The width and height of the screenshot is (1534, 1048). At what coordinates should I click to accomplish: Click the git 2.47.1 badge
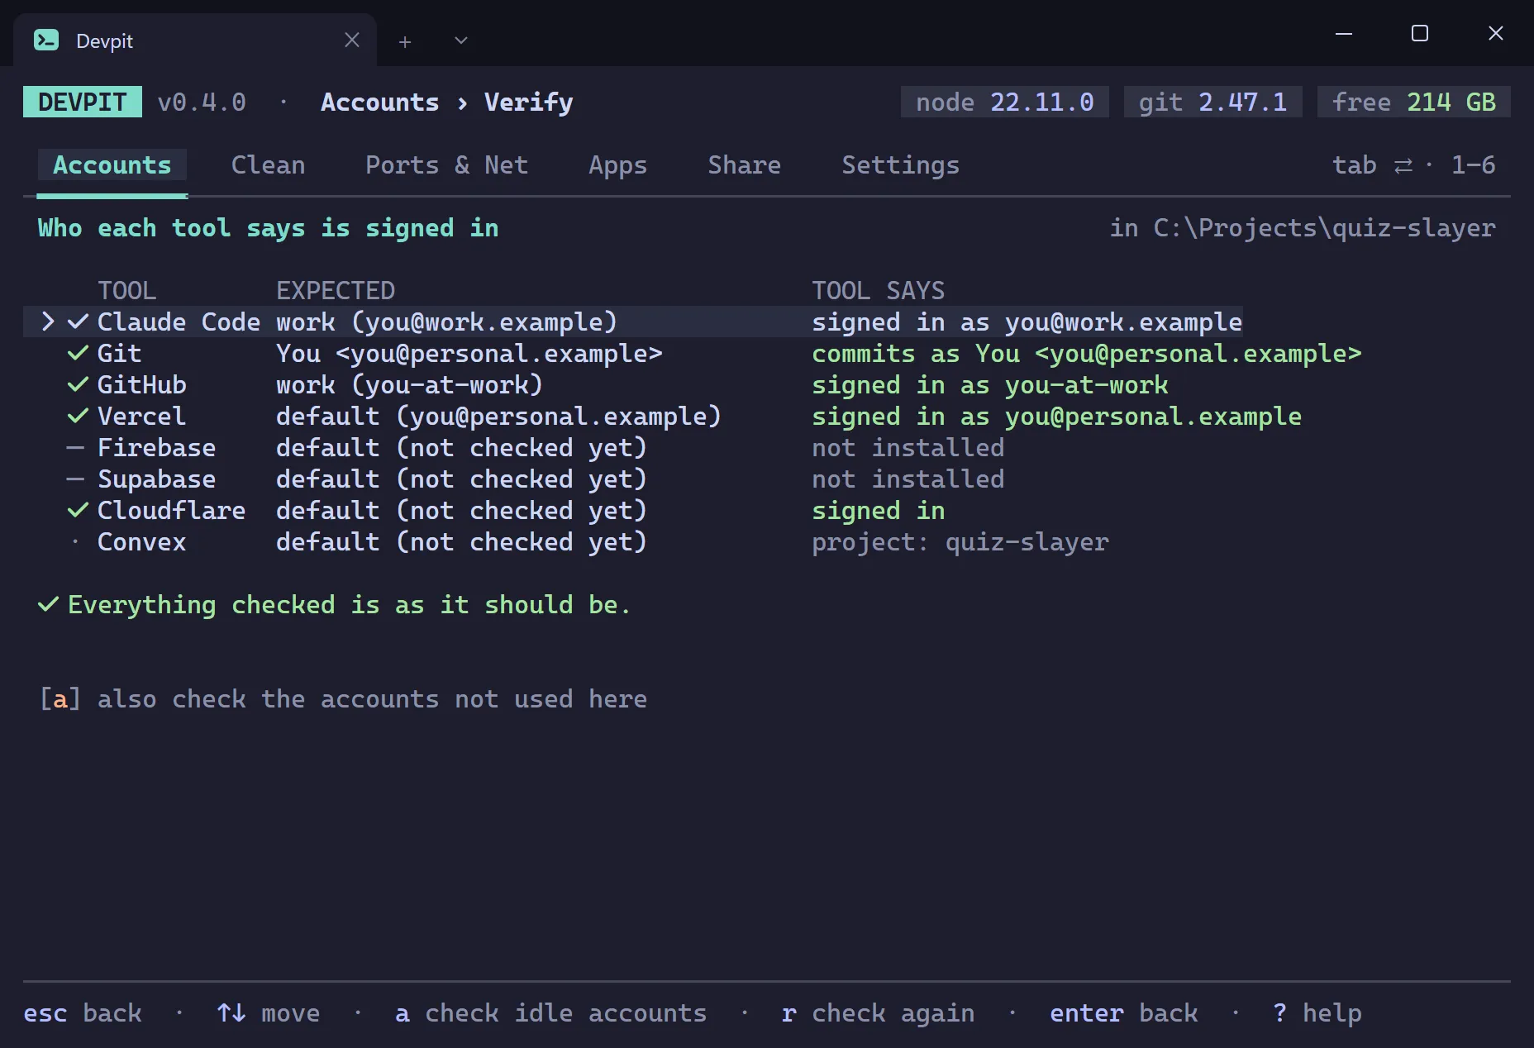(x=1212, y=102)
